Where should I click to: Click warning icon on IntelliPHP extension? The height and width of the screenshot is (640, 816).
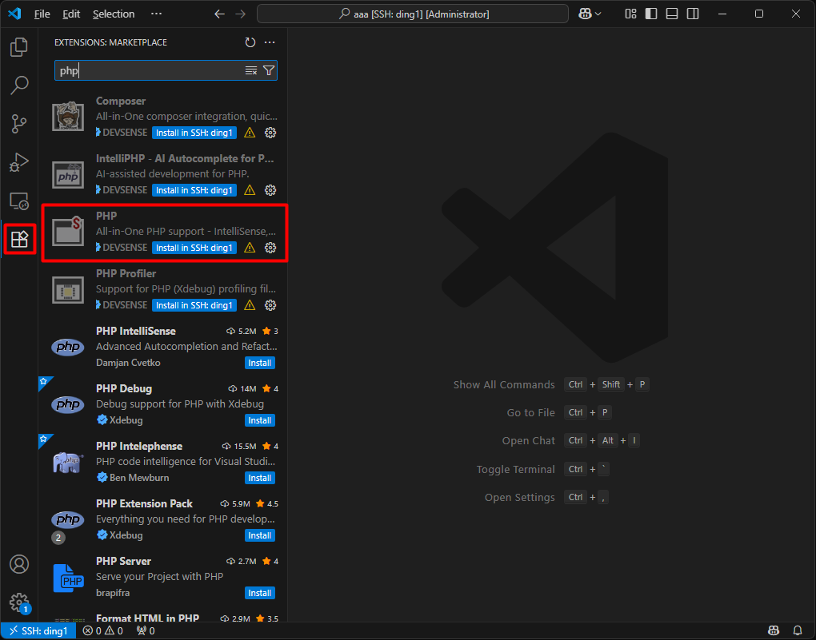250,190
